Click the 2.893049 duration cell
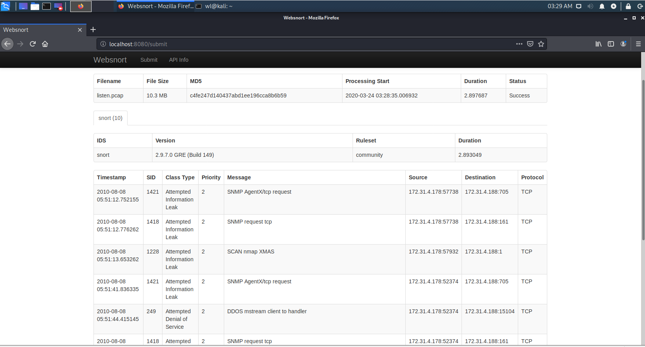 coord(501,155)
